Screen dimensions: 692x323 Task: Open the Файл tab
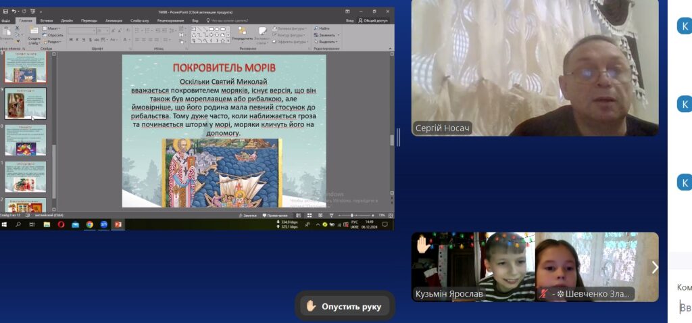[5, 20]
